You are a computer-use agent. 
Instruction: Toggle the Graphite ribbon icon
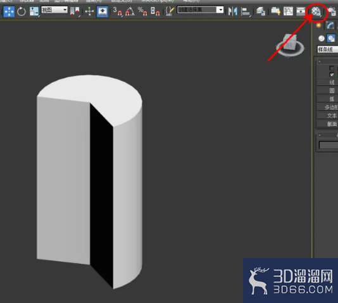(276, 11)
